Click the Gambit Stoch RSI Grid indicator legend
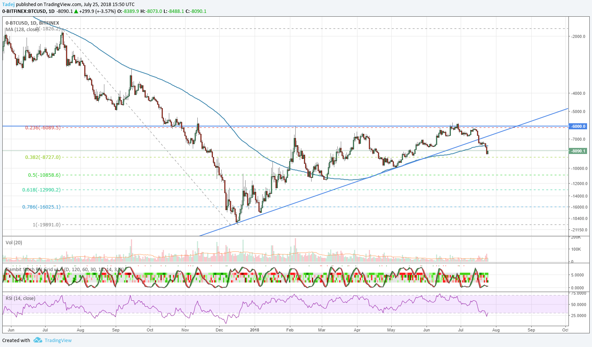The width and height of the screenshot is (592, 347). point(65,270)
